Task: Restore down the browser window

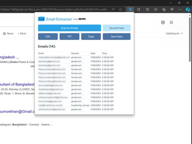Action: pos(179,3)
